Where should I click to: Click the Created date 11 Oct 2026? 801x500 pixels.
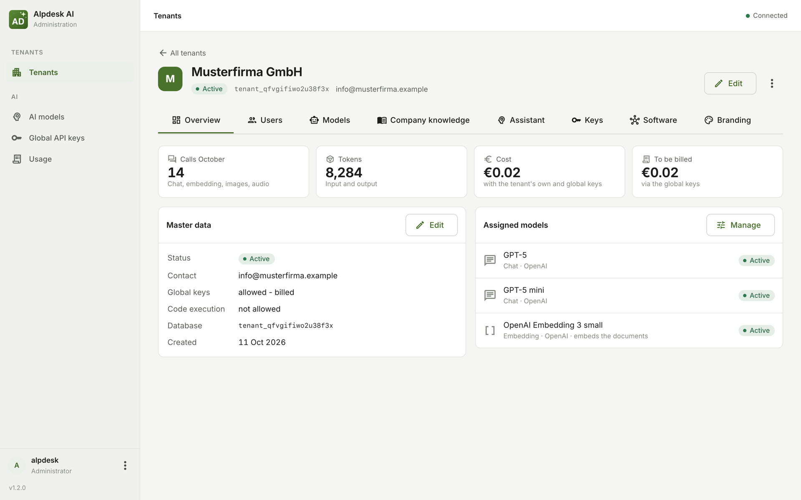(x=262, y=342)
